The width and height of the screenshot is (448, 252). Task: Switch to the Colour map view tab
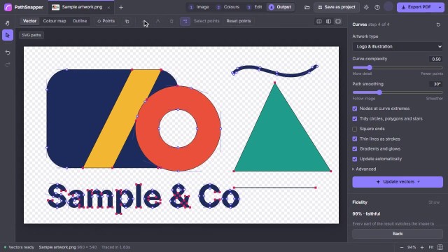click(55, 21)
